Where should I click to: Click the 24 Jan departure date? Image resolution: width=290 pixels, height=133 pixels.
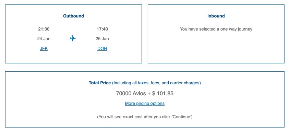[x=44, y=39]
